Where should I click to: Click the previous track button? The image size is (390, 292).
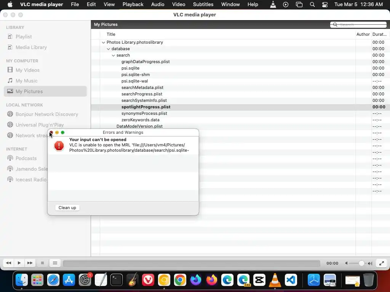(8, 263)
